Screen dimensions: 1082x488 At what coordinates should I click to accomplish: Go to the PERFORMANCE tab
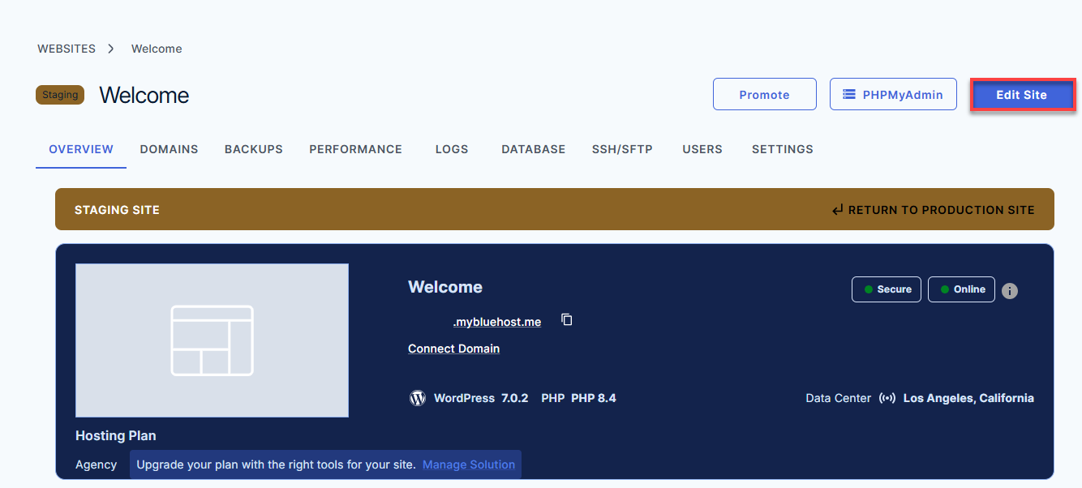point(355,149)
